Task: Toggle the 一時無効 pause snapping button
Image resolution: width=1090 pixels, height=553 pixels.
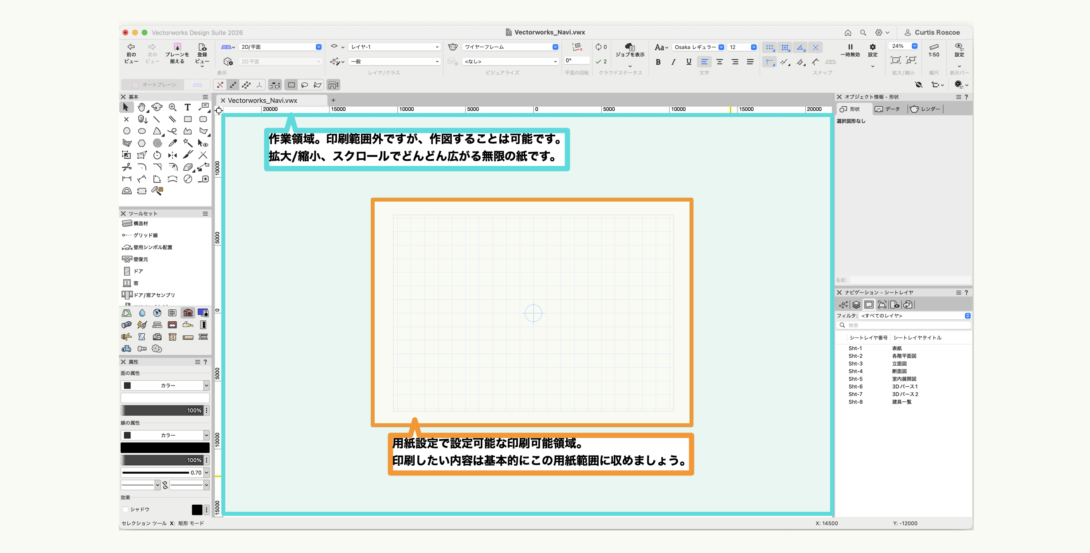Action: (850, 51)
